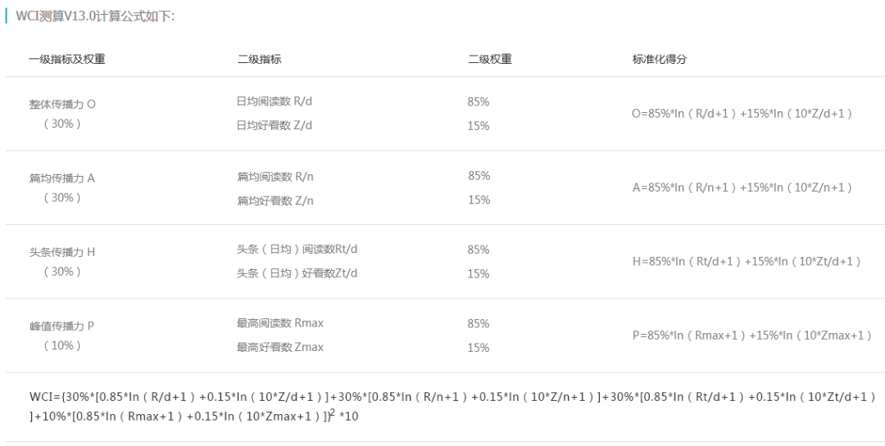This screenshot has width=885, height=446.
Task: Click the 日均阅读数 R/d entry
Action: 275,101
